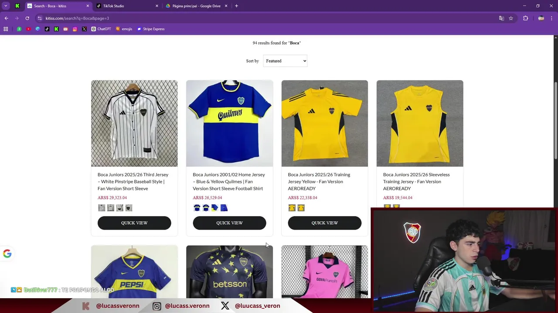The height and width of the screenshot is (313, 558).
Task: Open the Instagram bookmark icon
Action: [x=75, y=29]
